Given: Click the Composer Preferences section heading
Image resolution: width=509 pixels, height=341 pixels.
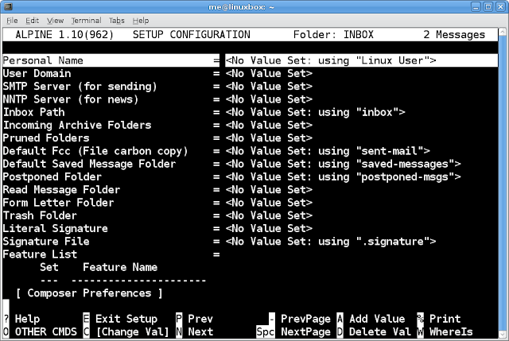Looking at the screenshot, I should click(89, 293).
